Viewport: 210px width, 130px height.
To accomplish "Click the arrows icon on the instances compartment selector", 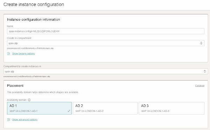I will 205,71.
